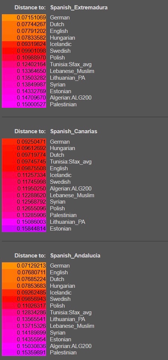This screenshot has height=360, width=168.
Task: Click Lebanese_Muslim in Canarias list
Action: click(72, 195)
